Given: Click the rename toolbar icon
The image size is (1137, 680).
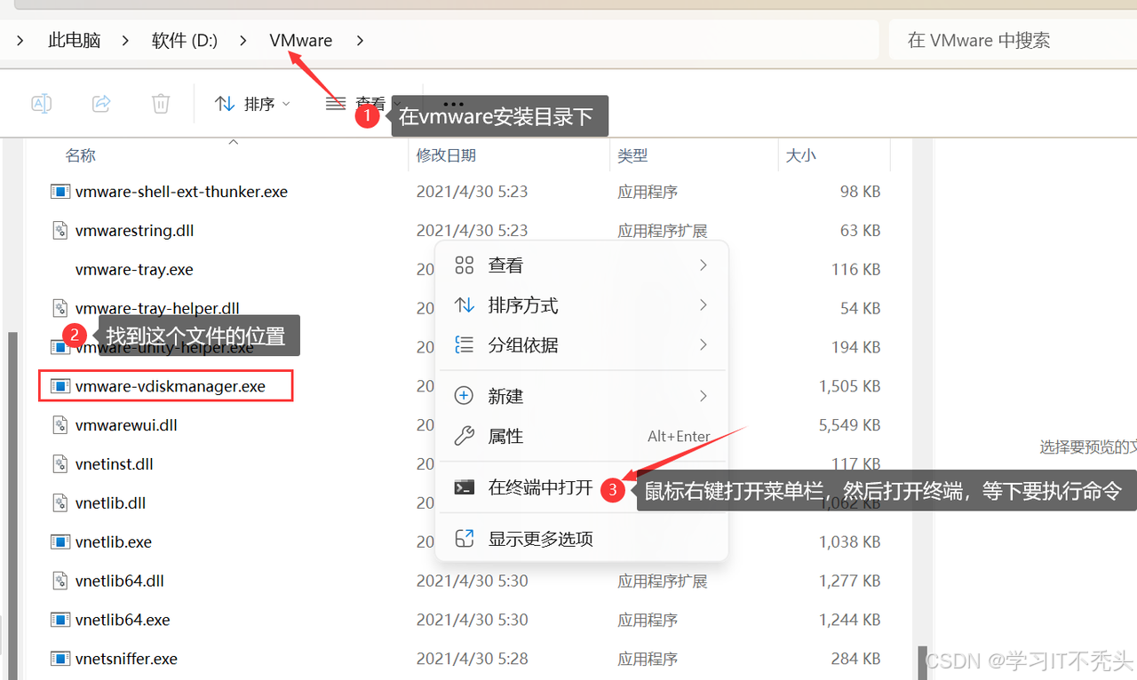Looking at the screenshot, I should [41, 104].
